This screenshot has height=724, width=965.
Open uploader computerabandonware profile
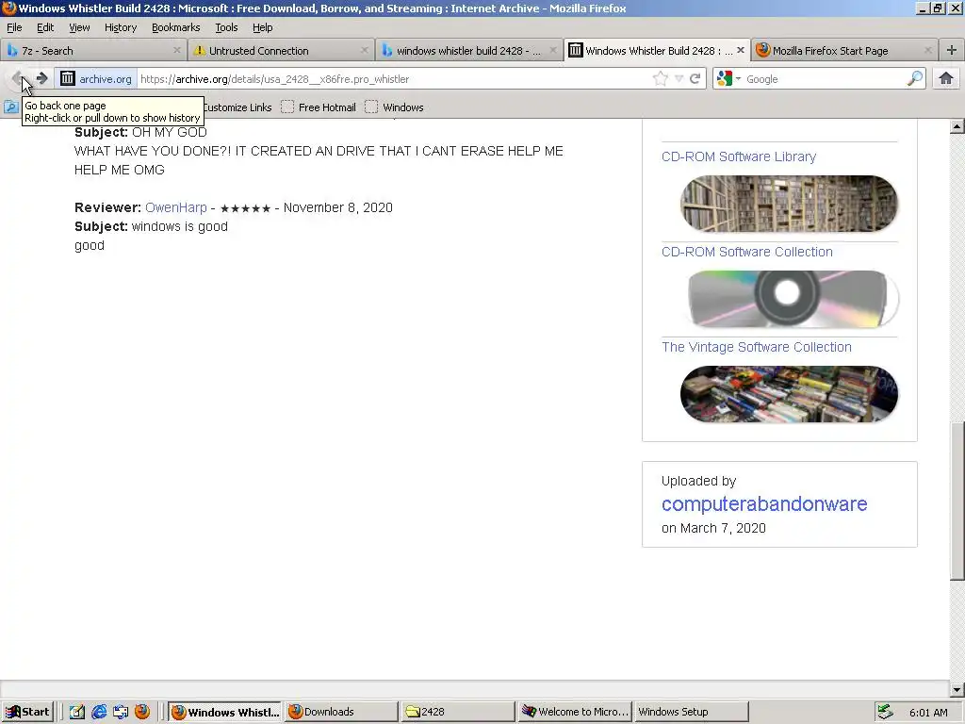[x=764, y=503]
